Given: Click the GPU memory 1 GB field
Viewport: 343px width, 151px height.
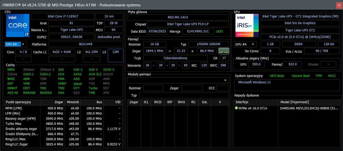Looking at the screenshot, I should tap(270, 45).
